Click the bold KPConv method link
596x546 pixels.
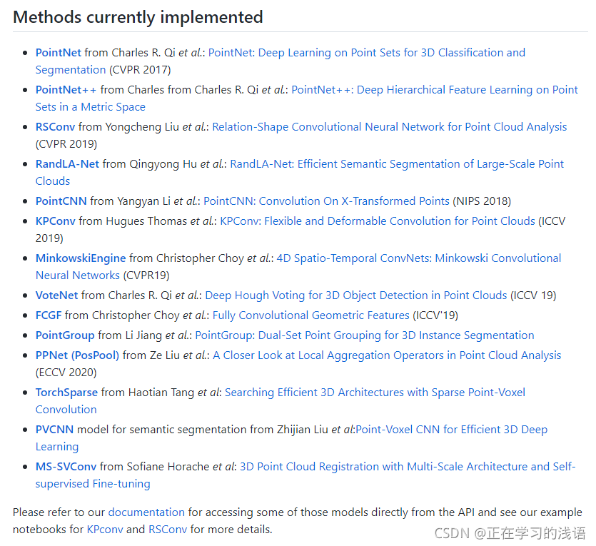pos(56,221)
